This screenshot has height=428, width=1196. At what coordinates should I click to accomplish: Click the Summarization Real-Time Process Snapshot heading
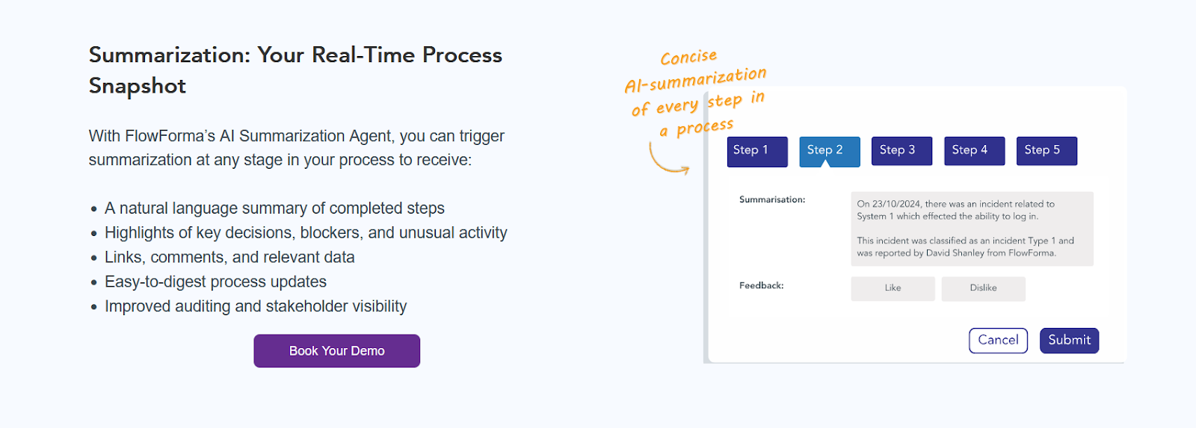tap(295, 70)
